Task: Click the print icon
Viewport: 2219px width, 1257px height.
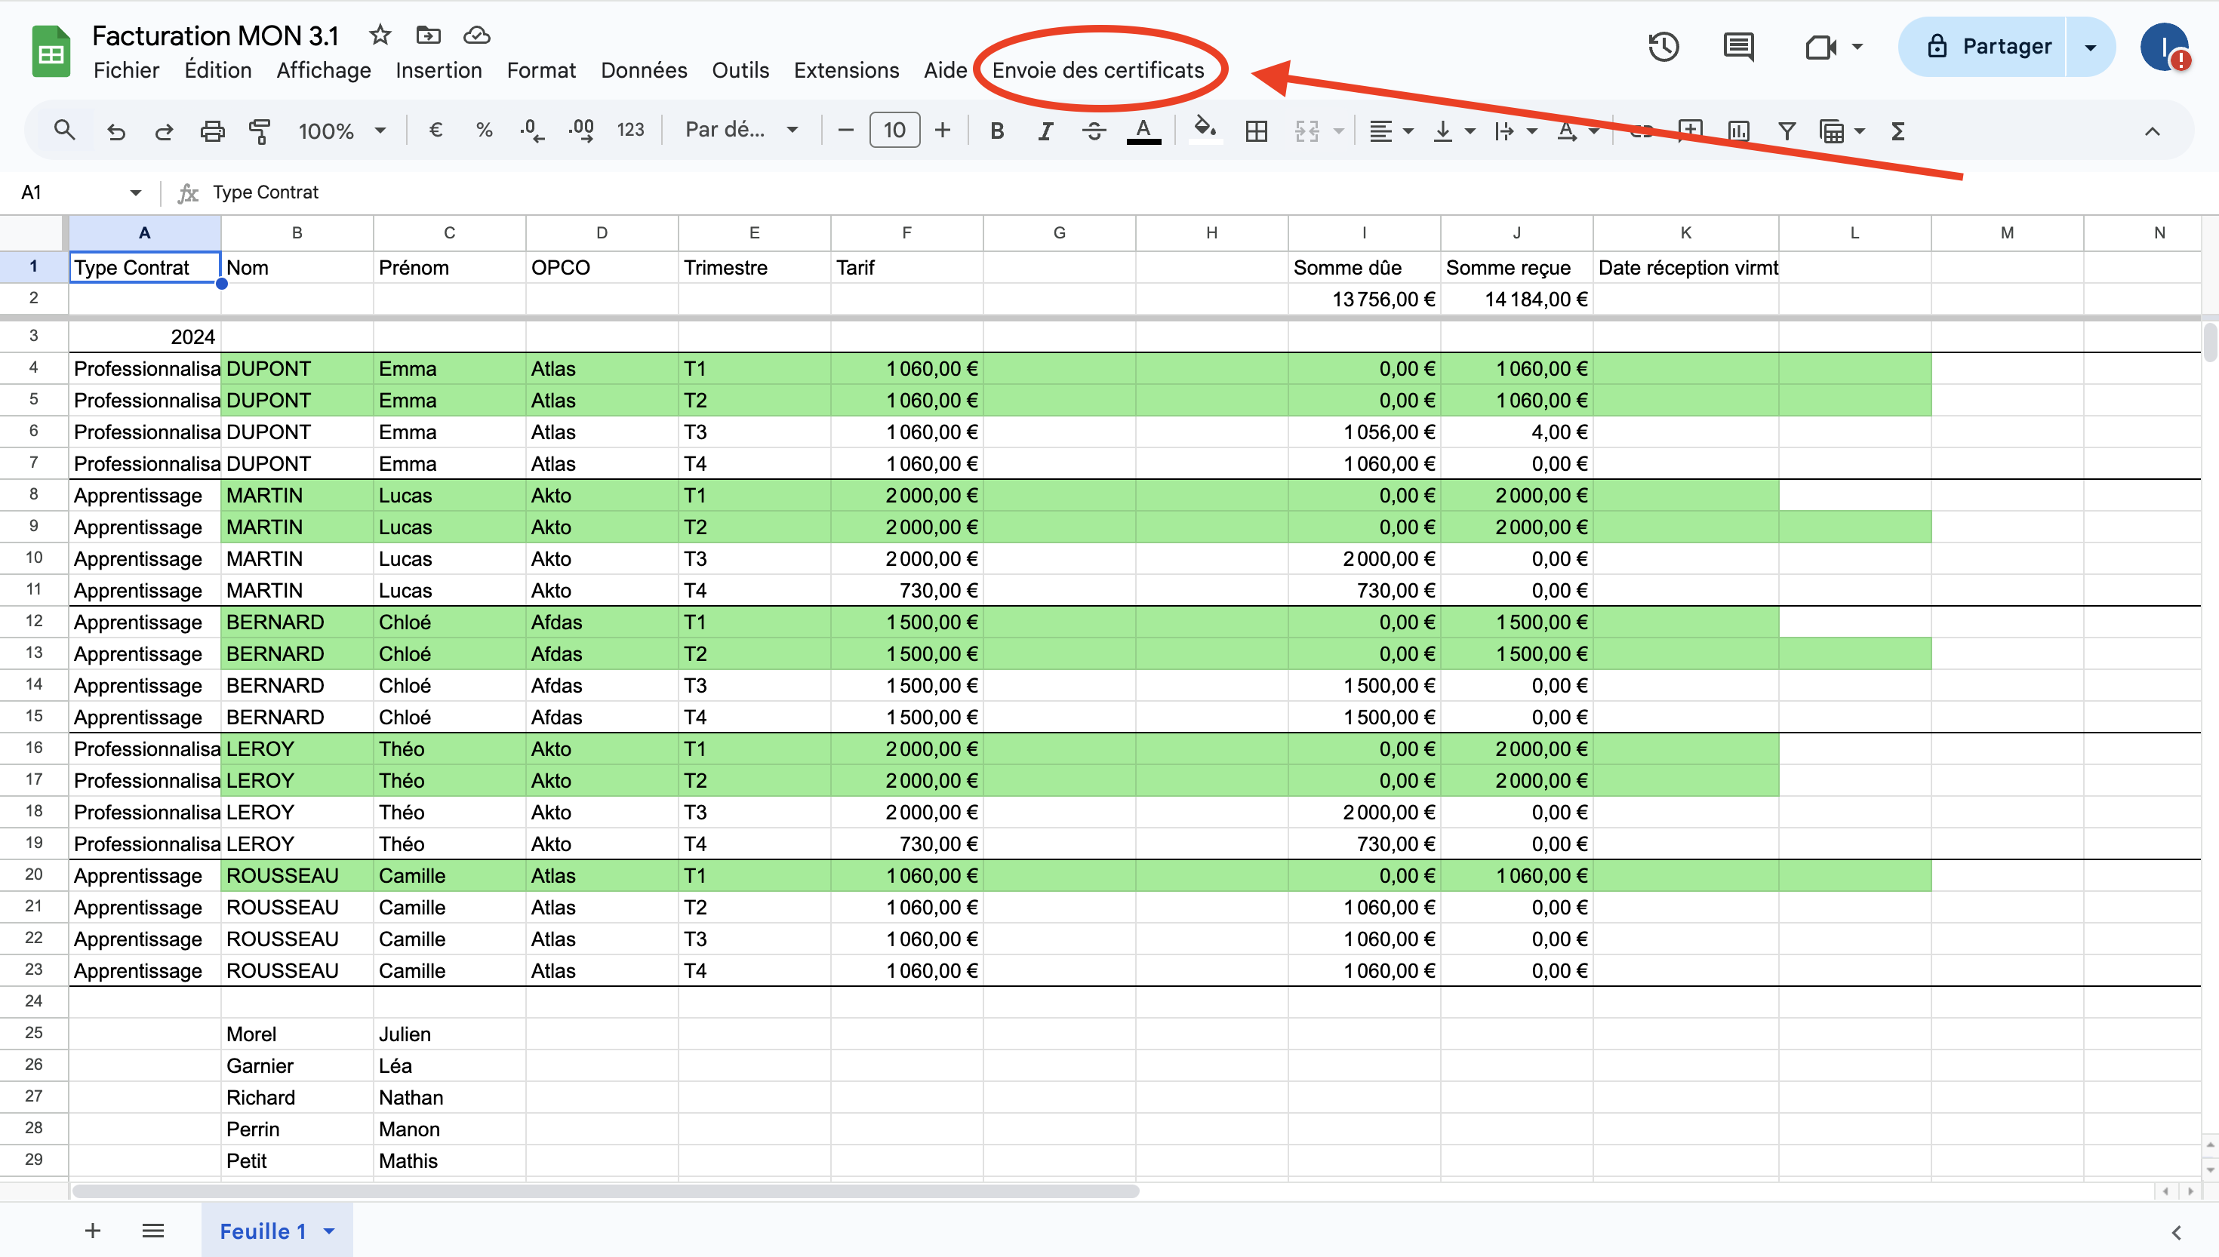Action: (211, 131)
